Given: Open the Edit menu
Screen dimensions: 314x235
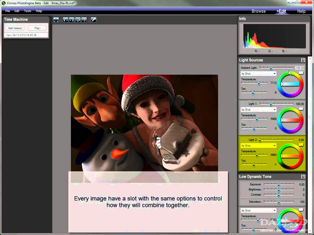Looking at the screenshot, I should point(17,11).
